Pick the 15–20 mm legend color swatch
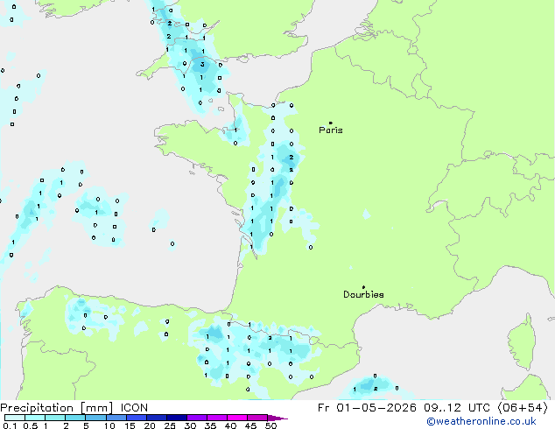The height and width of the screenshot is (429, 555). (136, 418)
